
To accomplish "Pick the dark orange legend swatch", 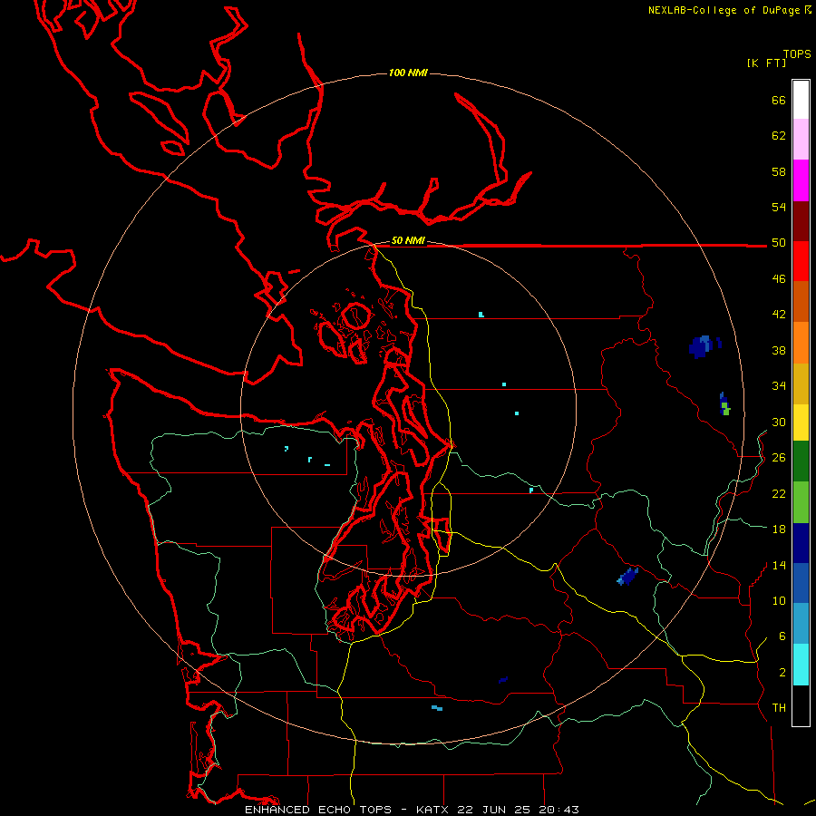I will click(801, 301).
